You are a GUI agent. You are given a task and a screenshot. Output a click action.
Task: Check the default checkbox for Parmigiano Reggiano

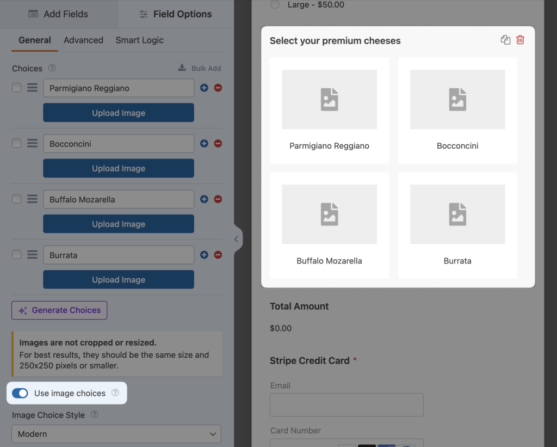coord(16,88)
